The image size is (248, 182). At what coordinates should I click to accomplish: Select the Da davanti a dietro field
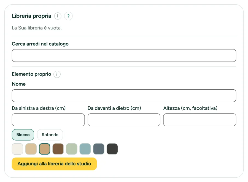point(124,120)
